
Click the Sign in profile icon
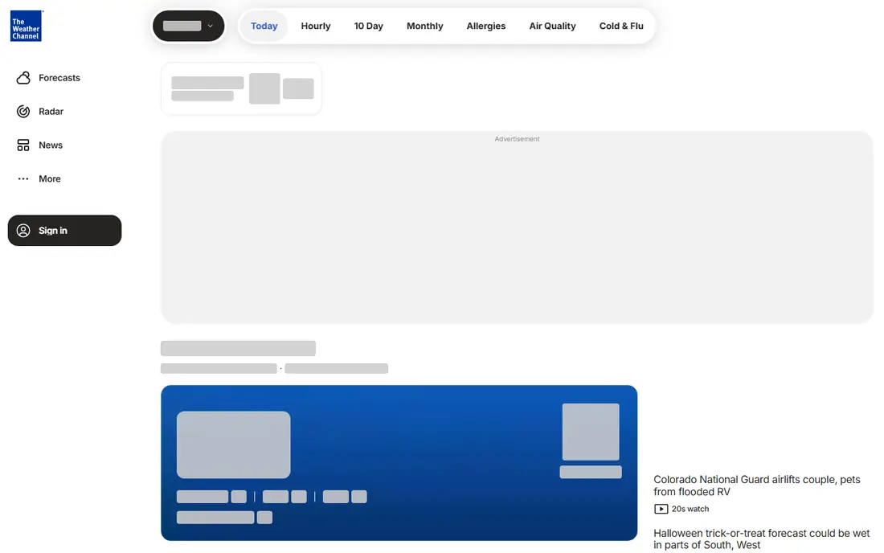click(x=23, y=231)
